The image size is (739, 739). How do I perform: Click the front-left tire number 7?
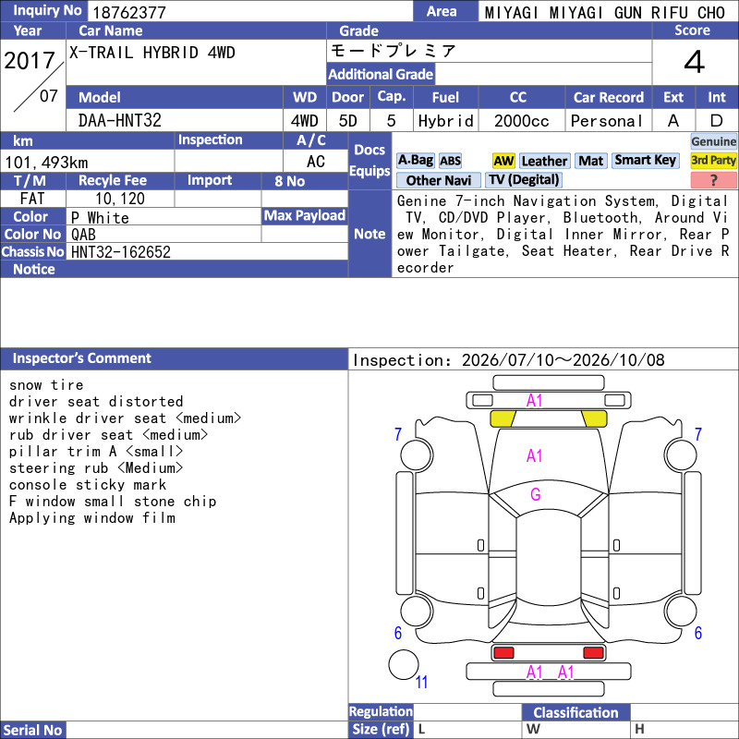tap(398, 434)
